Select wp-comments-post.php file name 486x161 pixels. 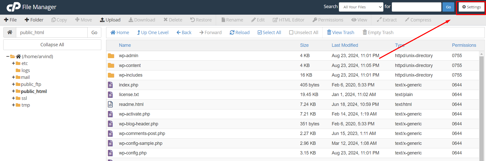142,133
